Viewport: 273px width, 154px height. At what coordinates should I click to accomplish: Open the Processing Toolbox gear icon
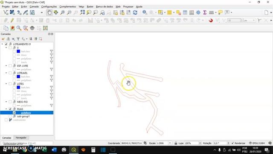click(x=198, y=12)
